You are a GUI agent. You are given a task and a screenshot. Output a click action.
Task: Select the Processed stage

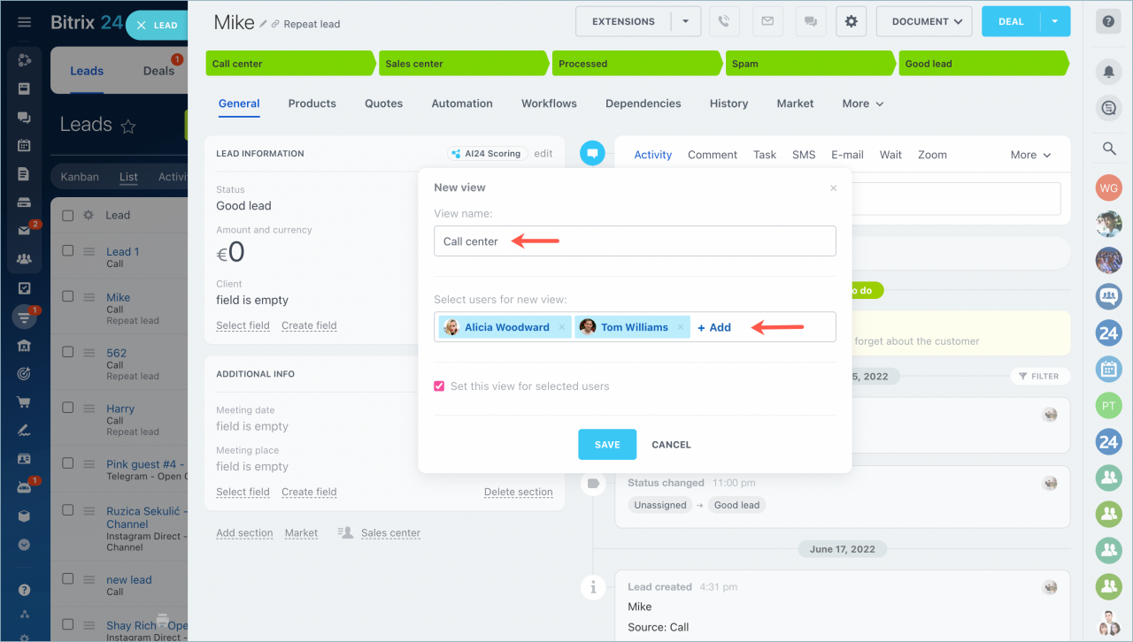(x=637, y=64)
